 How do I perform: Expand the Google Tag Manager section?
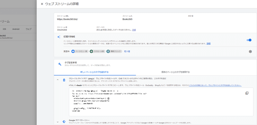[x=58, y=122]
